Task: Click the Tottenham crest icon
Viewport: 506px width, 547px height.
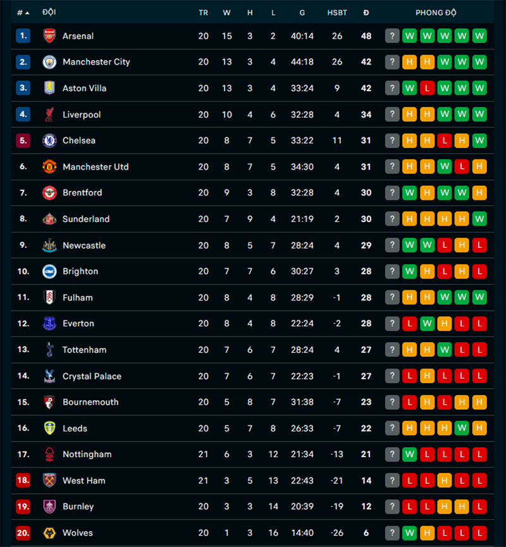Action: click(49, 350)
